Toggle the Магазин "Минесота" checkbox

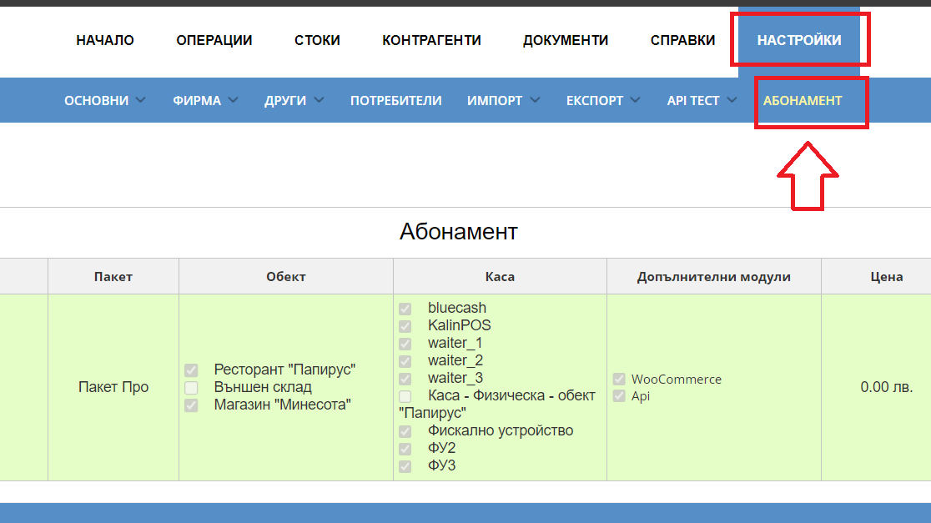pyautogui.click(x=191, y=405)
